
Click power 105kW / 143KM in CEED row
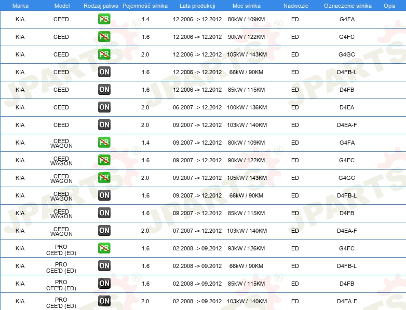point(247,54)
